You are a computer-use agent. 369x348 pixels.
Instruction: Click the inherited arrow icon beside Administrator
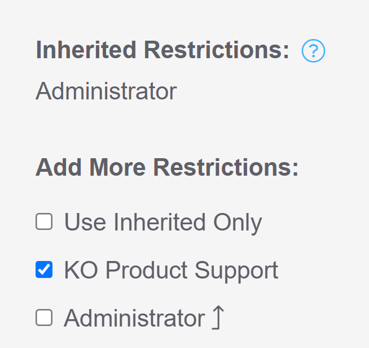tap(218, 318)
